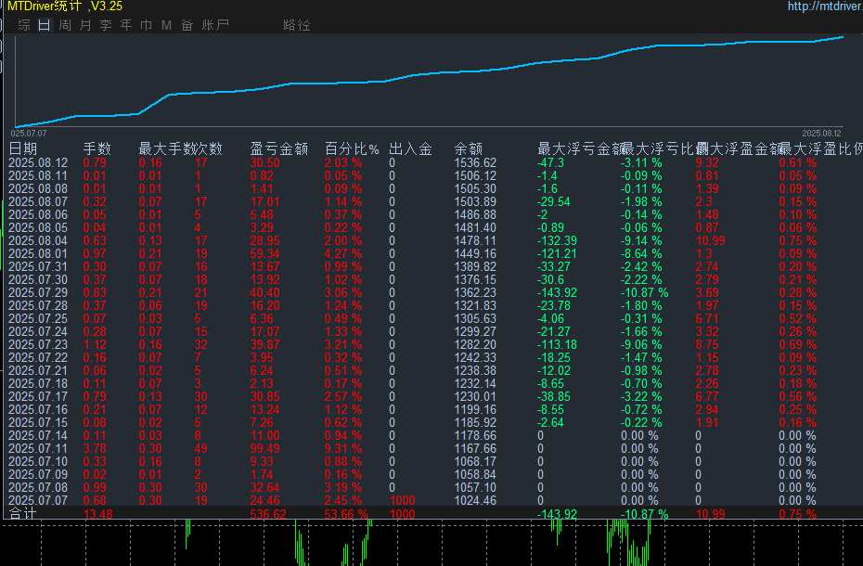
Task: Open the 备 notes tab
Action: click(187, 25)
